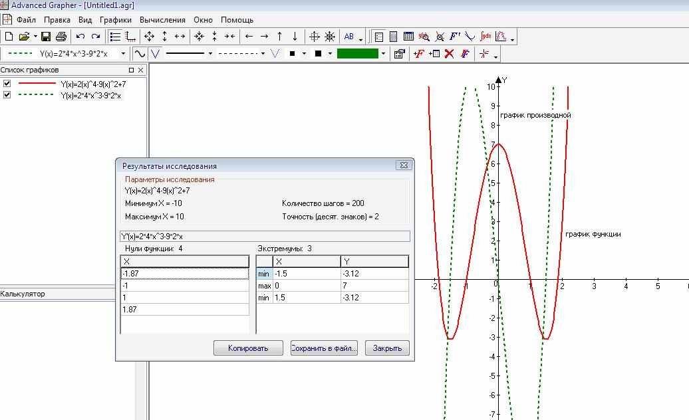Open the Правка menu
This screenshot has width=689, height=420.
tap(57, 20)
